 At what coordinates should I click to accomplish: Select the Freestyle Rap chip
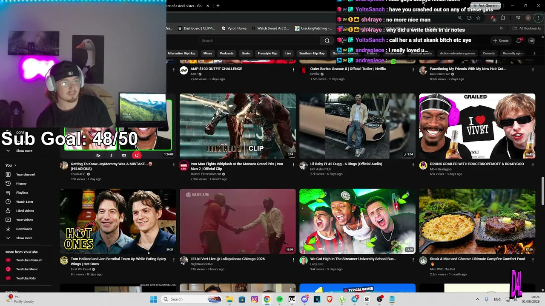tap(267, 54)
